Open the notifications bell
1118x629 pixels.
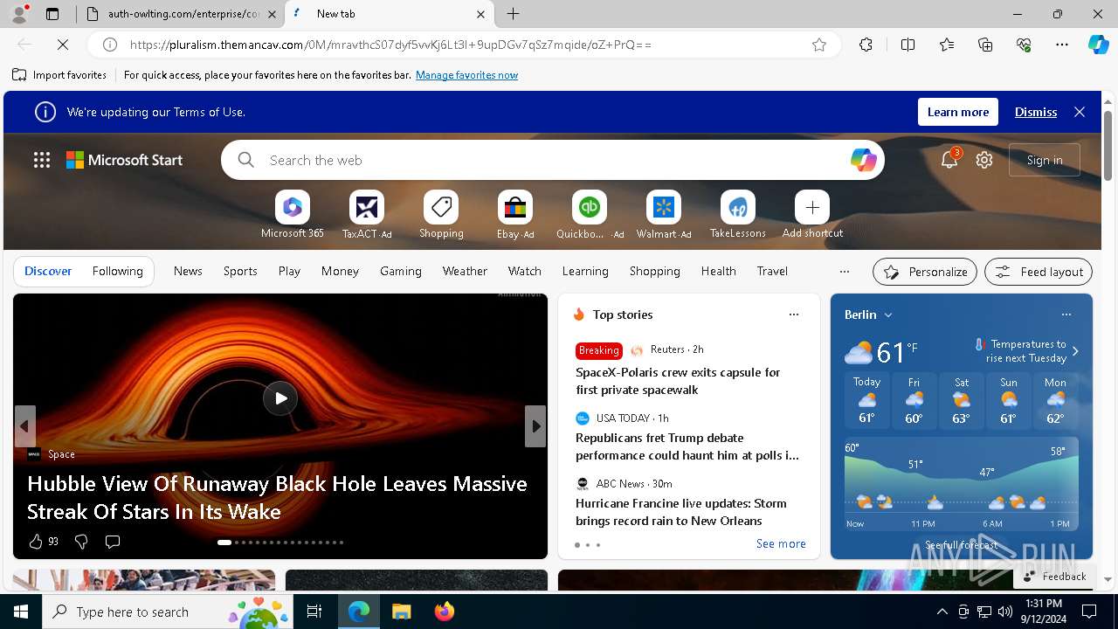pos(949,160)
